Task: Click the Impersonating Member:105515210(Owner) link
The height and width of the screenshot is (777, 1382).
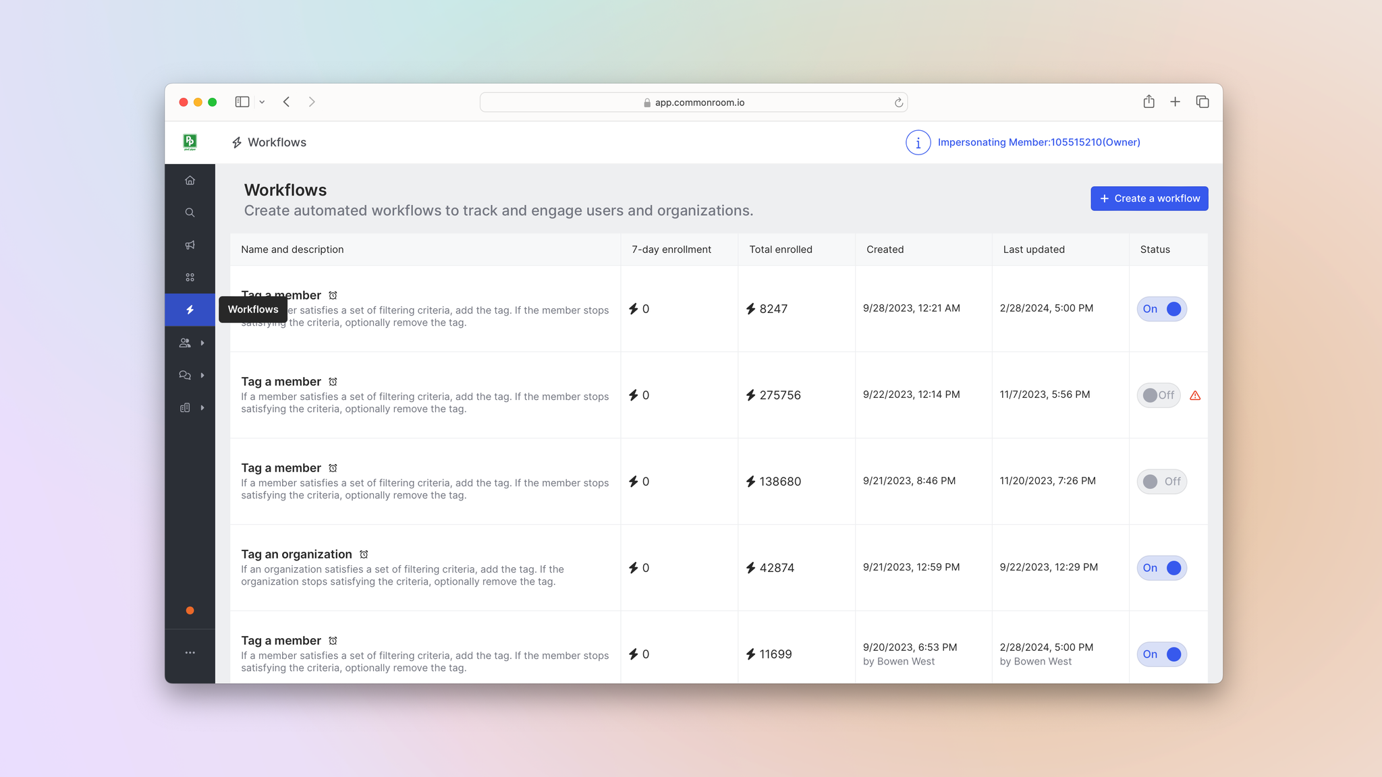Action: click(x=1039, y=142)
